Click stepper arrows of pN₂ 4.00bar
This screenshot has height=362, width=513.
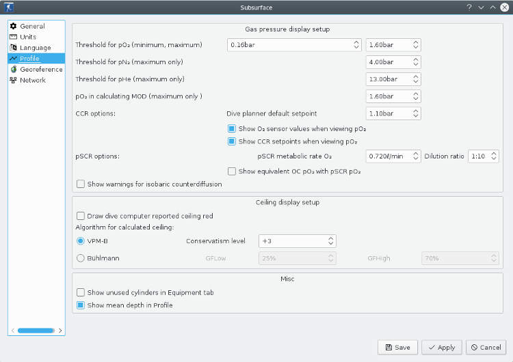coord(415,61)
